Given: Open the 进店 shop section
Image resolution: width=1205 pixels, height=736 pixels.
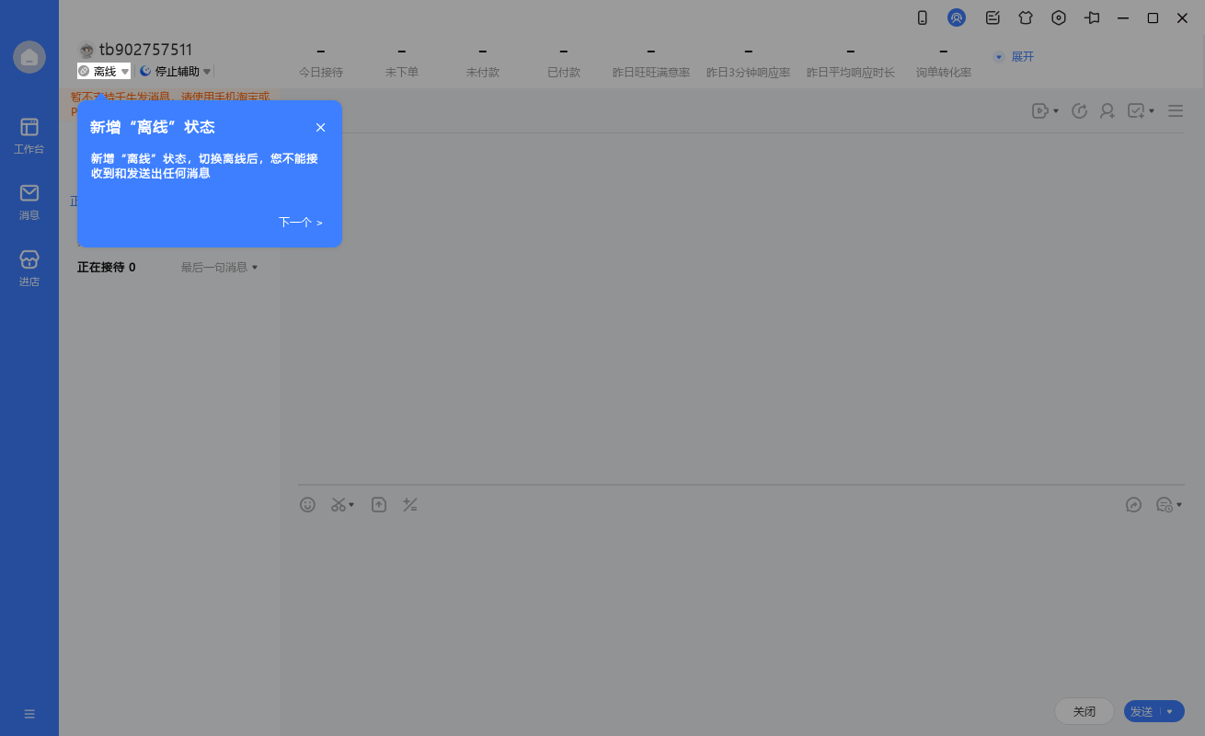Looking at the screenshot, I should (29, 269).
